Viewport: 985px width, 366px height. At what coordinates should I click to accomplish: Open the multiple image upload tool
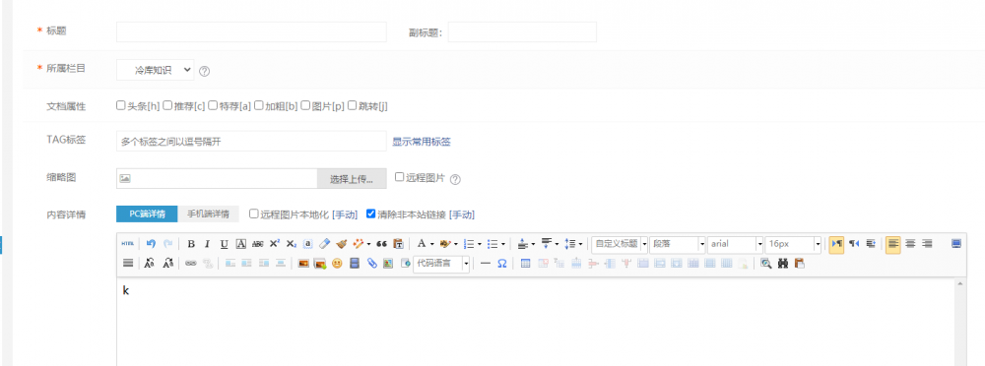point(320,263)
